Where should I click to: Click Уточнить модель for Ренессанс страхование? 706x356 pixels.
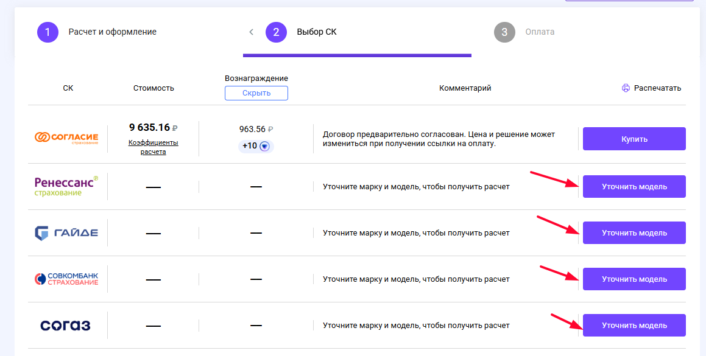coord(634,186)
